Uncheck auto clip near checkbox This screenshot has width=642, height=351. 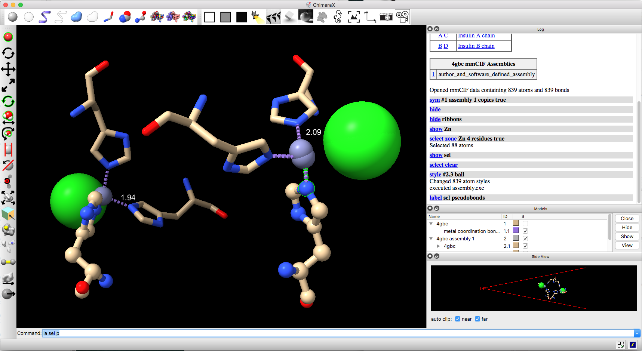(458, 319)
